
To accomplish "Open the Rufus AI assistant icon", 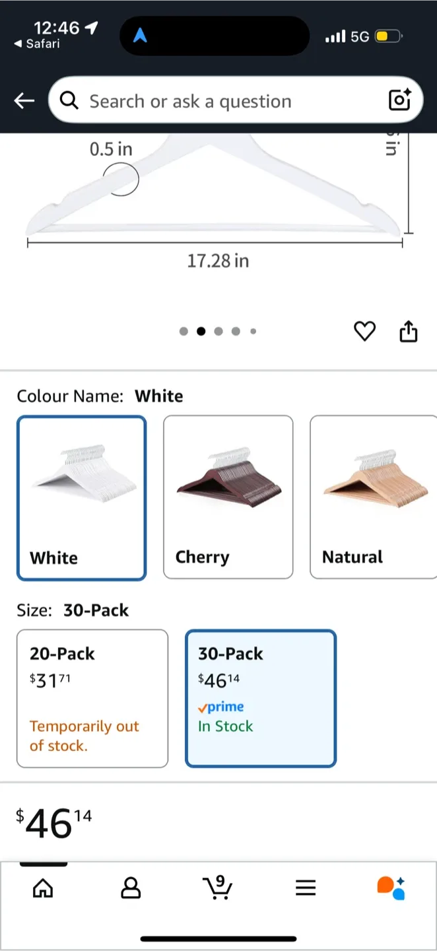I will pyautogui.click(x=390, y=888).
